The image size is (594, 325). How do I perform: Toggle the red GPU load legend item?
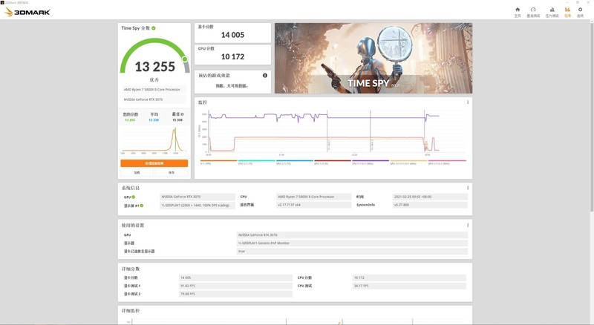(x=331, y=162)
